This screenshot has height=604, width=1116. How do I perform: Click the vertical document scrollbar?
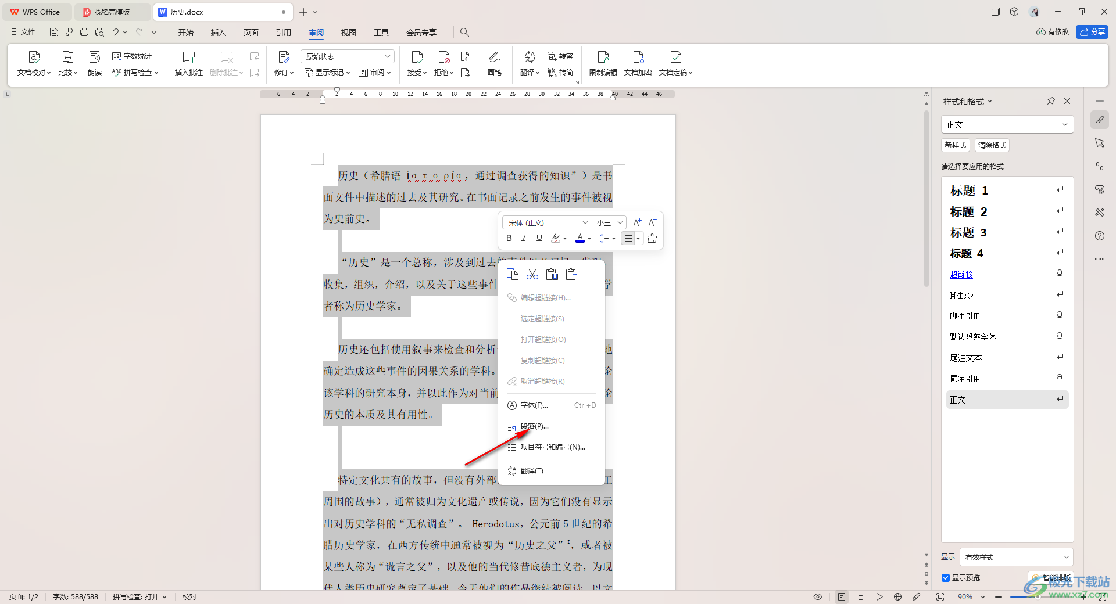coord(926,197)
